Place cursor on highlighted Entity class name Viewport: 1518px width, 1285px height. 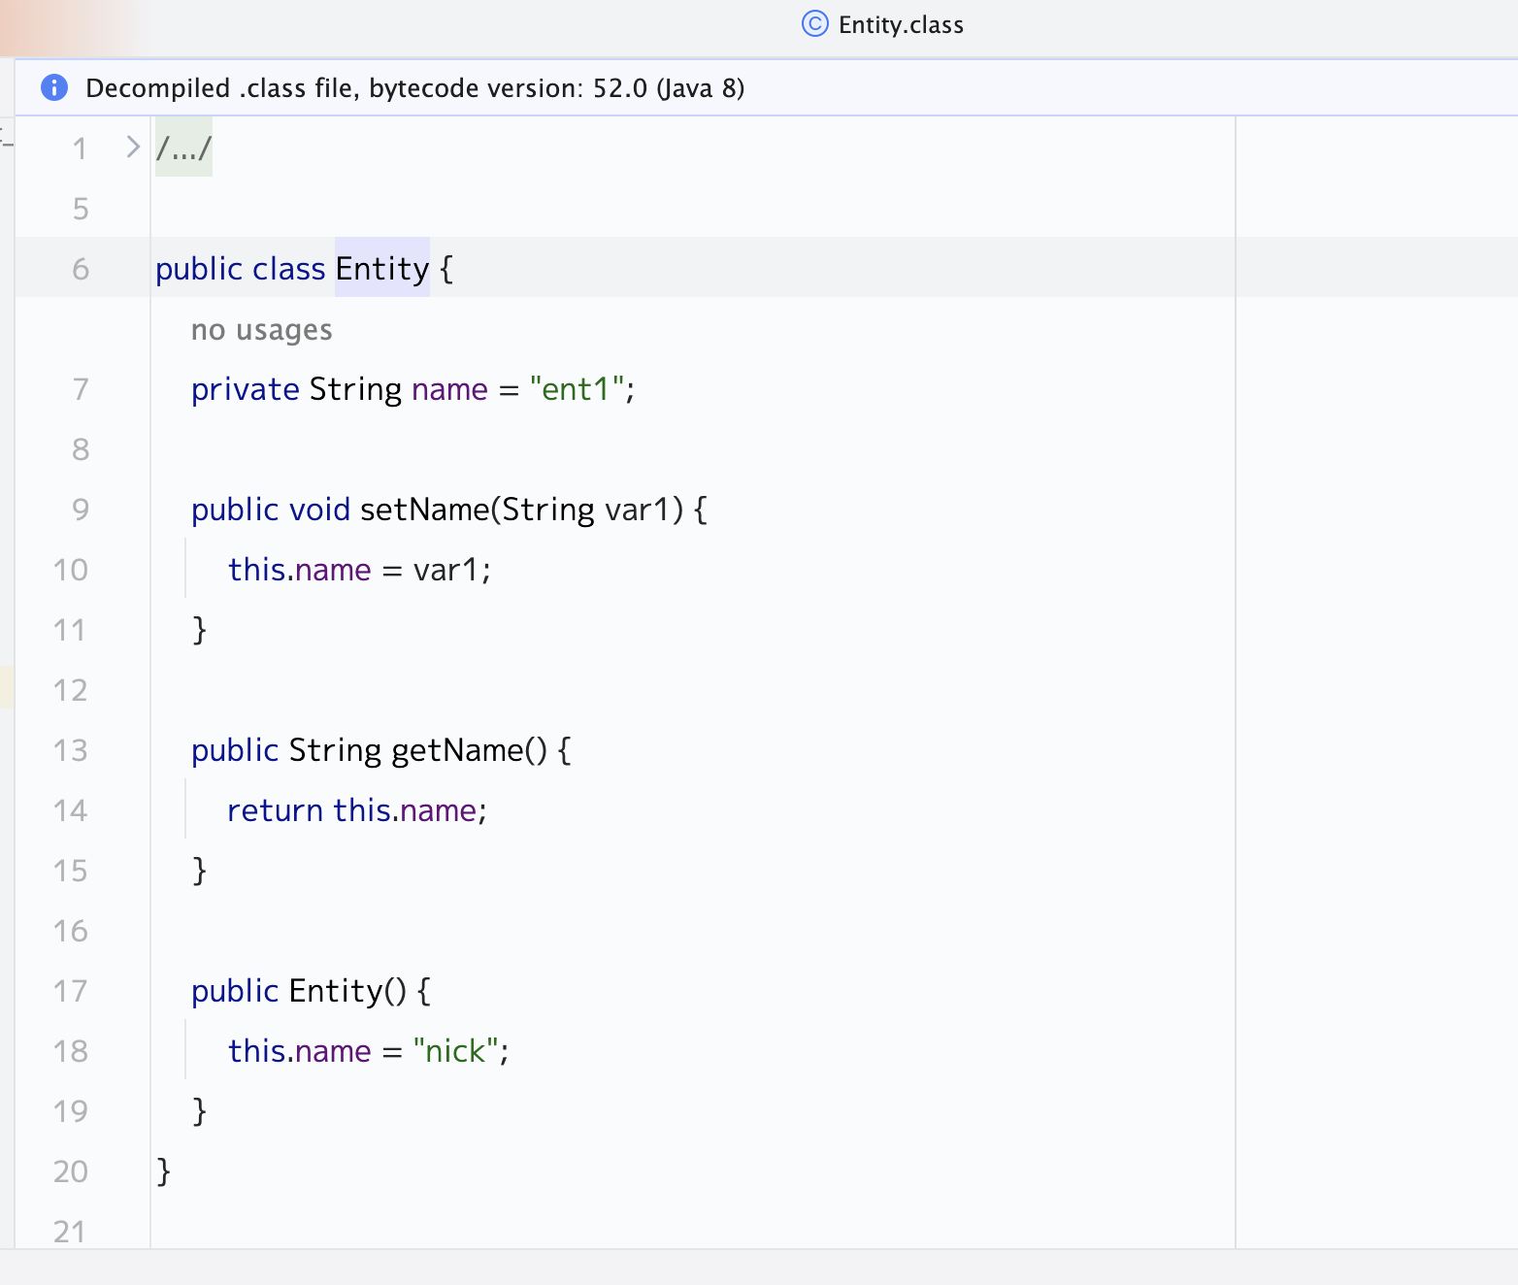pyautogui.click(x=381, y=269)
